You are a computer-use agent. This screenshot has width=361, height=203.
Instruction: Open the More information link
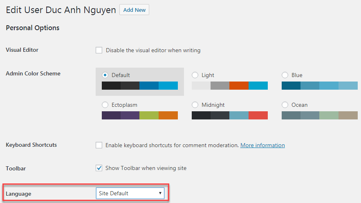pyautogui.click(x=262, y=145)
